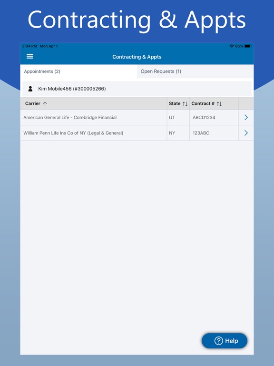Viewport: 274px width, 366px height.
Task: Open the Help button
Action: 225,341
